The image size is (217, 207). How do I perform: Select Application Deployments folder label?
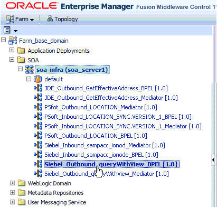59,51
